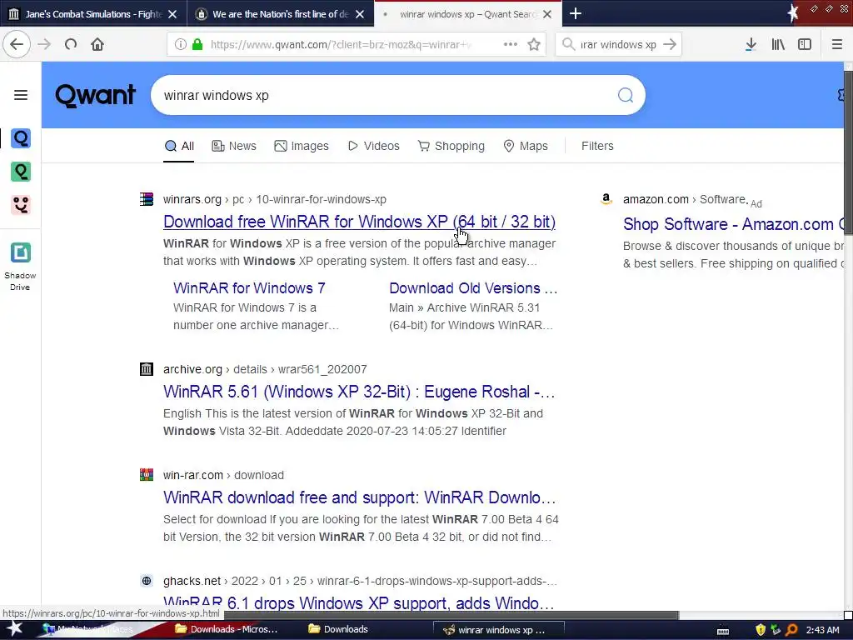The width and height of the screenshot is (853, 640).
Task: Open the Qwant side hamburger menu
Action: [x=21, y=95]
